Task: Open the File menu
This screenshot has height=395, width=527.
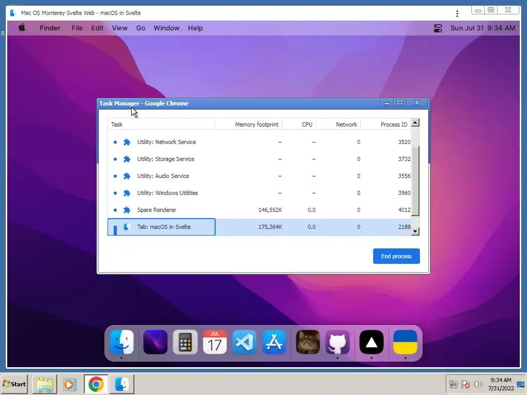Action: pyautogui.click(x=77, y=28)
